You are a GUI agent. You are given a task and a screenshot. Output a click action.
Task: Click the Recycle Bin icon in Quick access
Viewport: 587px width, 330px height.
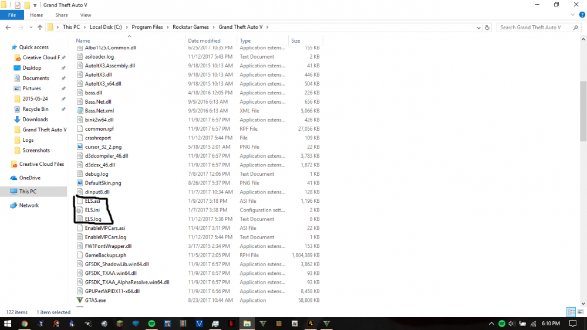tap(17, 109)
